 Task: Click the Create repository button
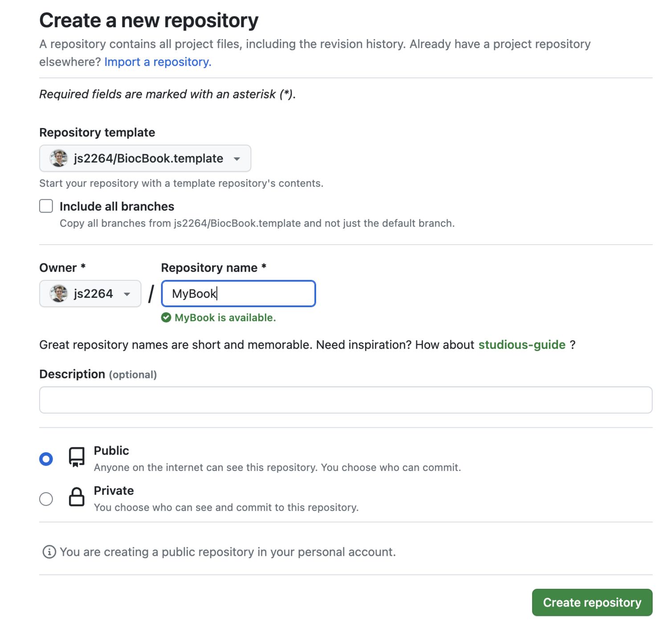point(592,603)
